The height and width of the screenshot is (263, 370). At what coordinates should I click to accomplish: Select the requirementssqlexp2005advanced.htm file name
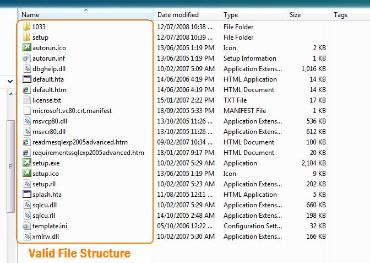point(88,152)
